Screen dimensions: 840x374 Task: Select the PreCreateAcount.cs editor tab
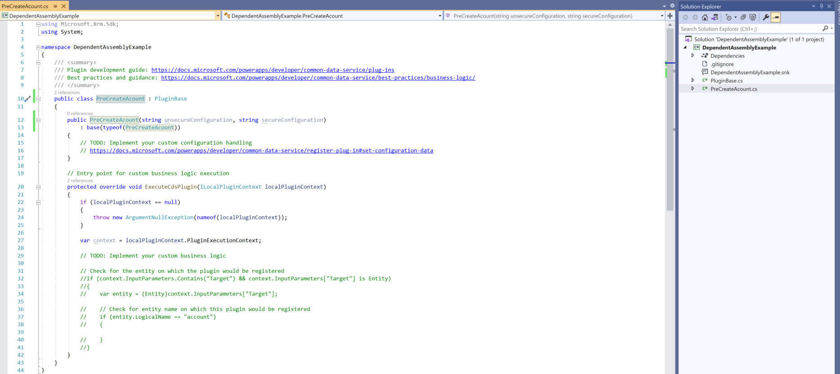(x=25, y=6)
